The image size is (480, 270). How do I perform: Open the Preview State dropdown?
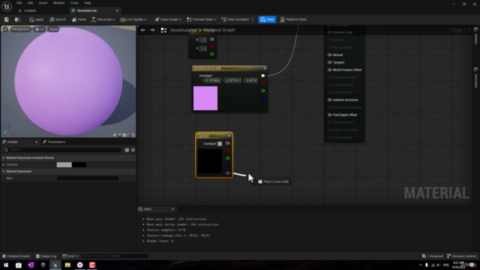click(202, 19)
